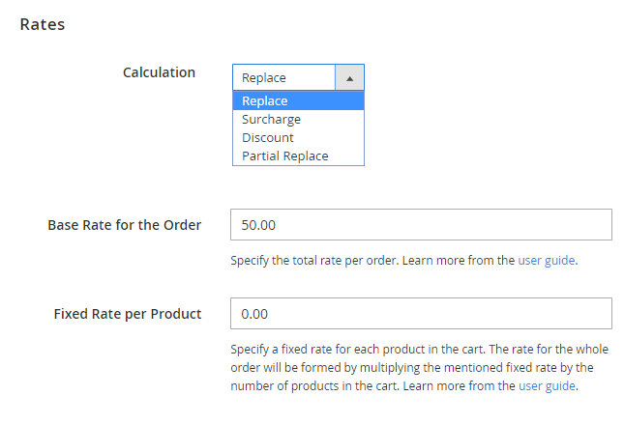Click the 50.00 value in Base Rate
624x424 pixels.
click(258, 225)
